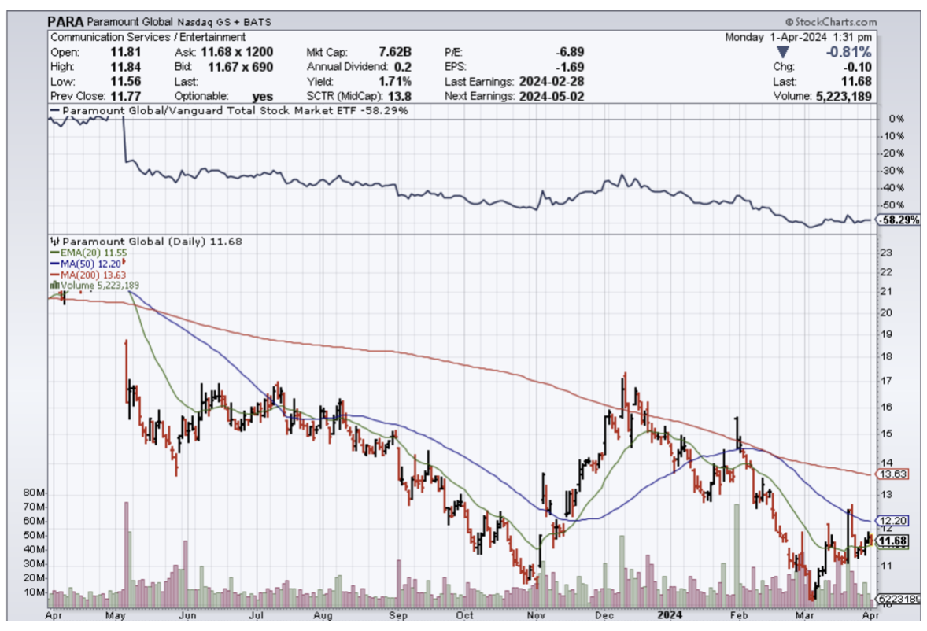Image resolution: width=927 pixels, height=631 pixels.
Task: Click the down arrow beside -0.81% change
Action: pyautogui.click(x=781, y=52)
